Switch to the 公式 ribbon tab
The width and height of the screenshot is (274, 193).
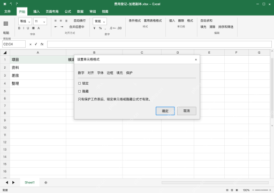pyautogui.click(x=68, y=11)
